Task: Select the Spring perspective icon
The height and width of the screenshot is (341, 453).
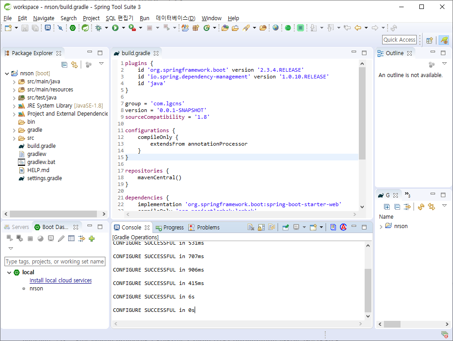Action: pyautogui.click(x=444, y=40)
